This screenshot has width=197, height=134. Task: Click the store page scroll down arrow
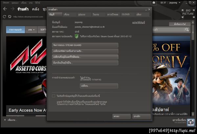pos(193,114)
